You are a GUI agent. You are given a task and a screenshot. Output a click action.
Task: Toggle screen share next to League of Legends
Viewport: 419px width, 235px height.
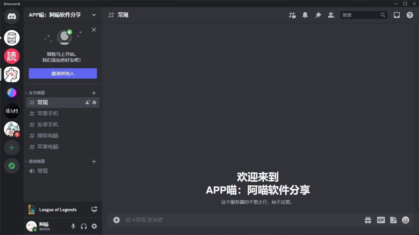[94, 209]
